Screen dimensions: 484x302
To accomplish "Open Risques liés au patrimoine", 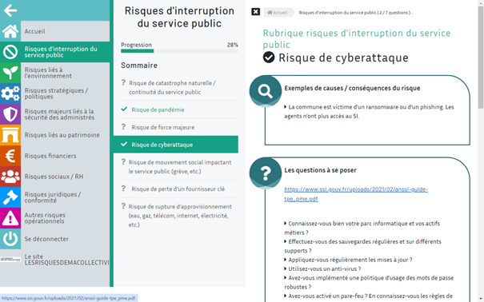I will coord(54,135).
